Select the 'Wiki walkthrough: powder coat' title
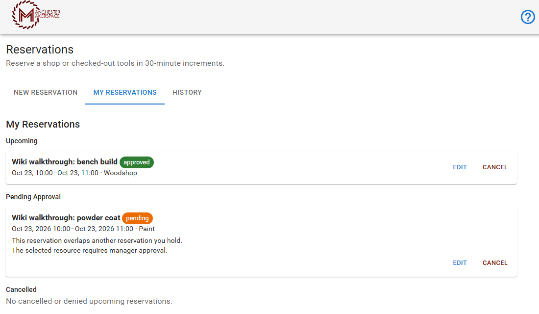The height and width of the screenshot is (314, 539). point(66,218)
